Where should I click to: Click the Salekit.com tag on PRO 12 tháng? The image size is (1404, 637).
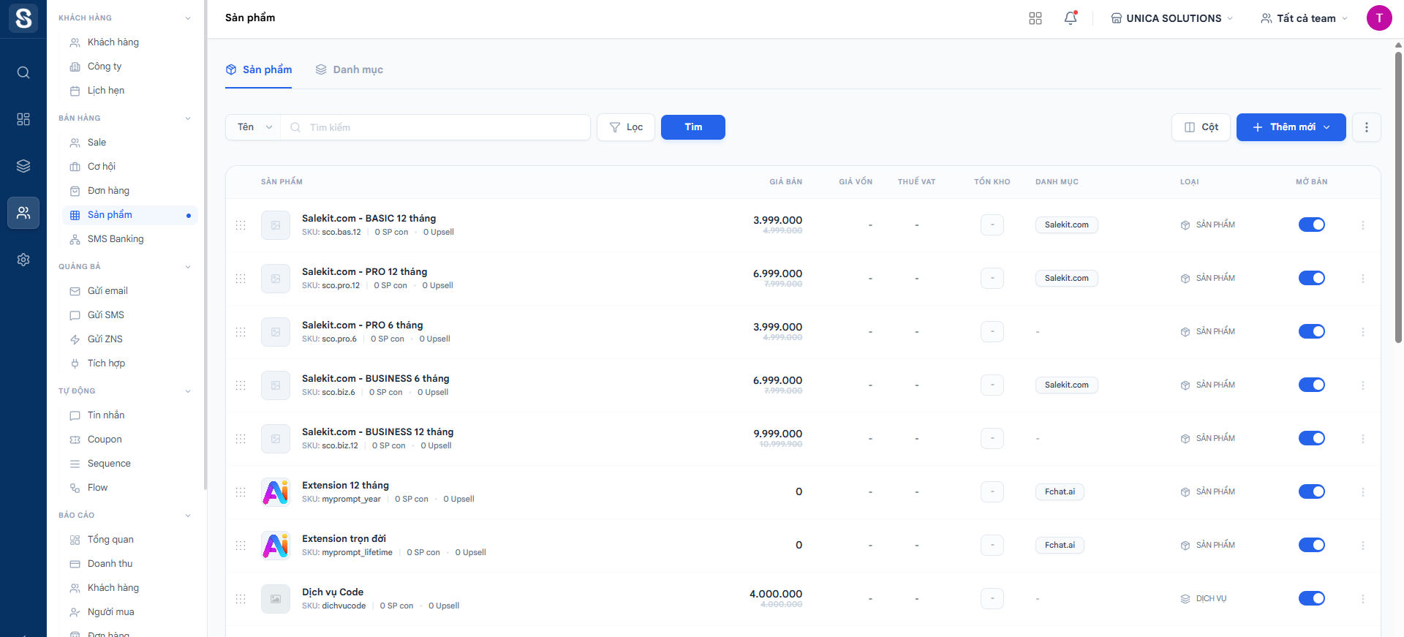1066,279
